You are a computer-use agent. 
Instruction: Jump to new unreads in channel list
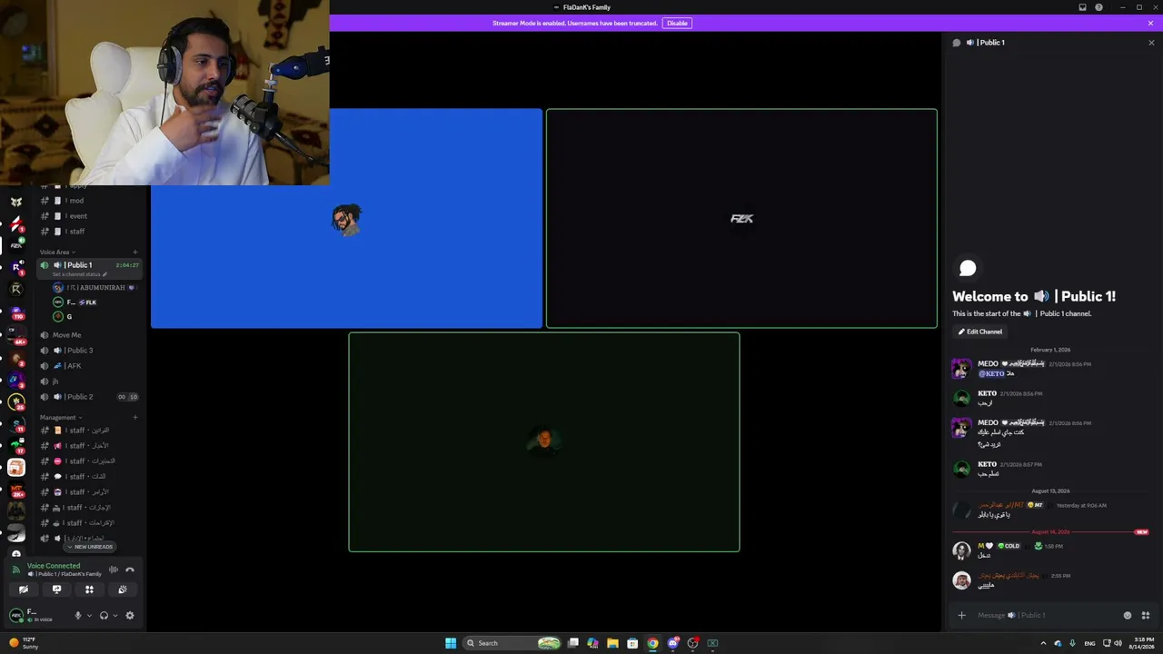[x=90, y=547]
